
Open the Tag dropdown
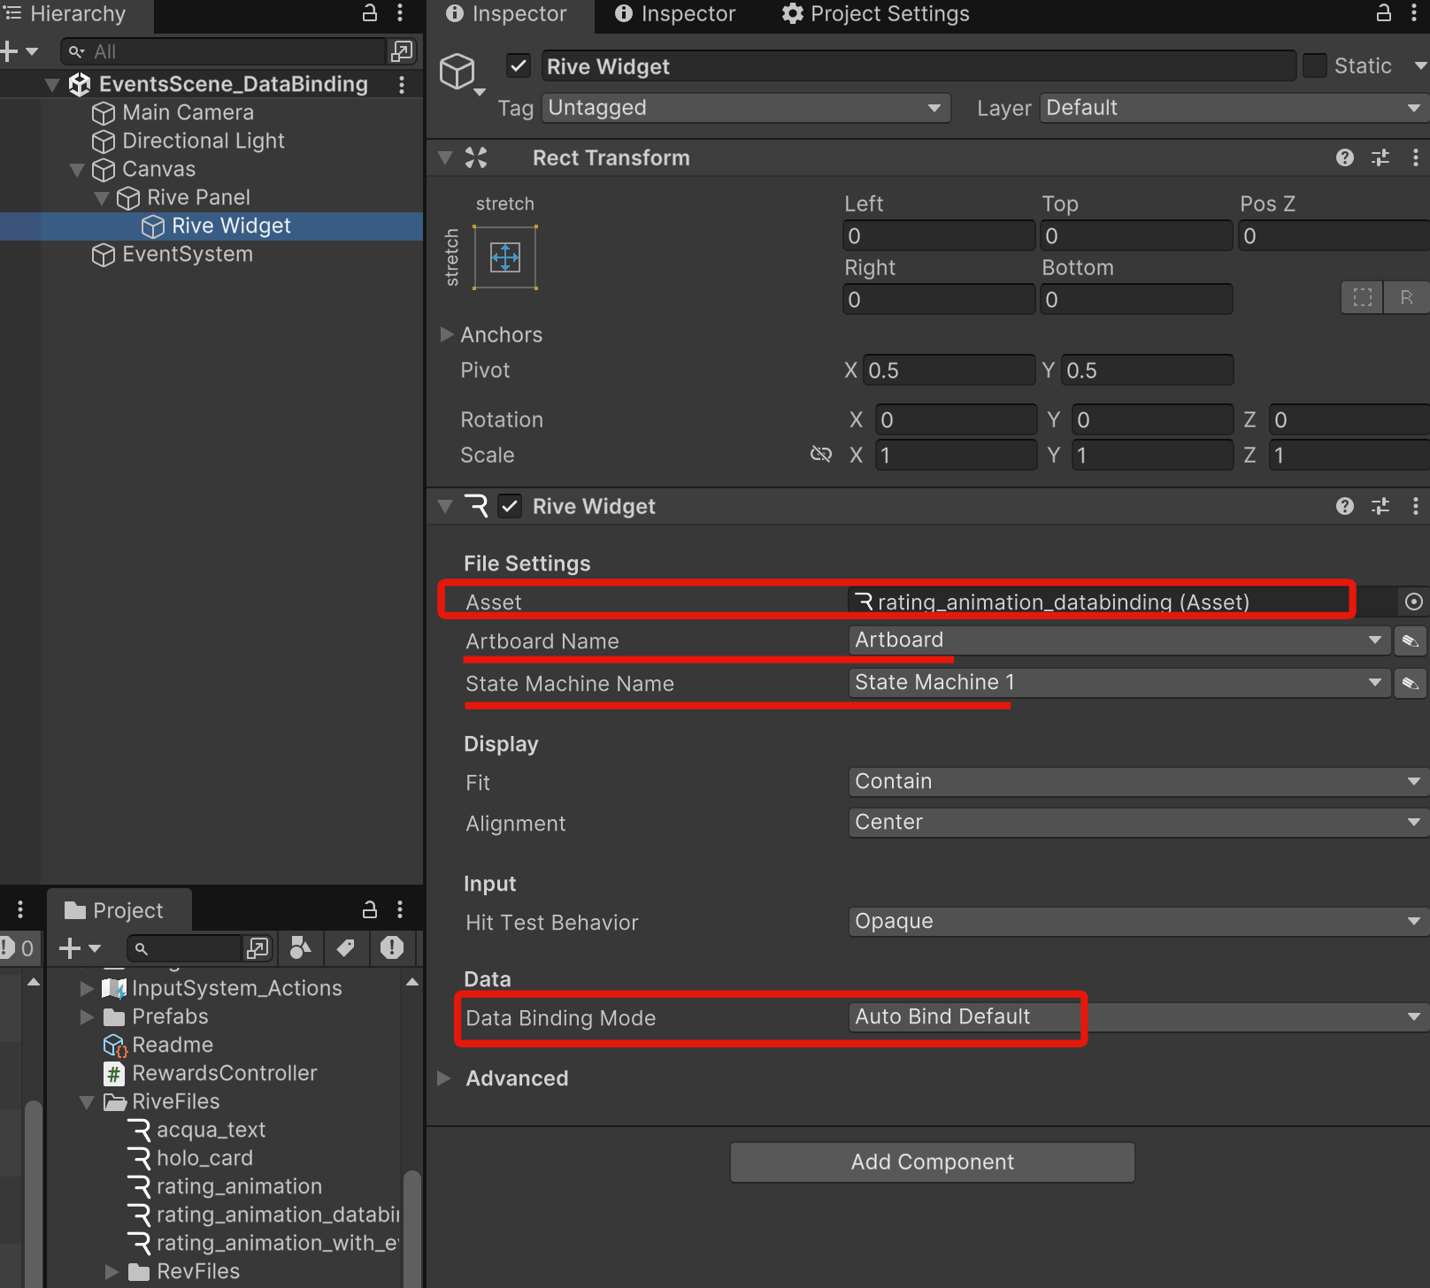[x=746, y=108]
